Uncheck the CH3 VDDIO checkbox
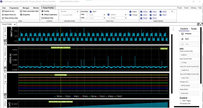Viewport: 203px width, 108px height. click(x=109, y=15)
